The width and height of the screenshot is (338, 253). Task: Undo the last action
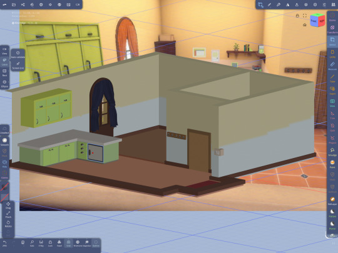4,244
